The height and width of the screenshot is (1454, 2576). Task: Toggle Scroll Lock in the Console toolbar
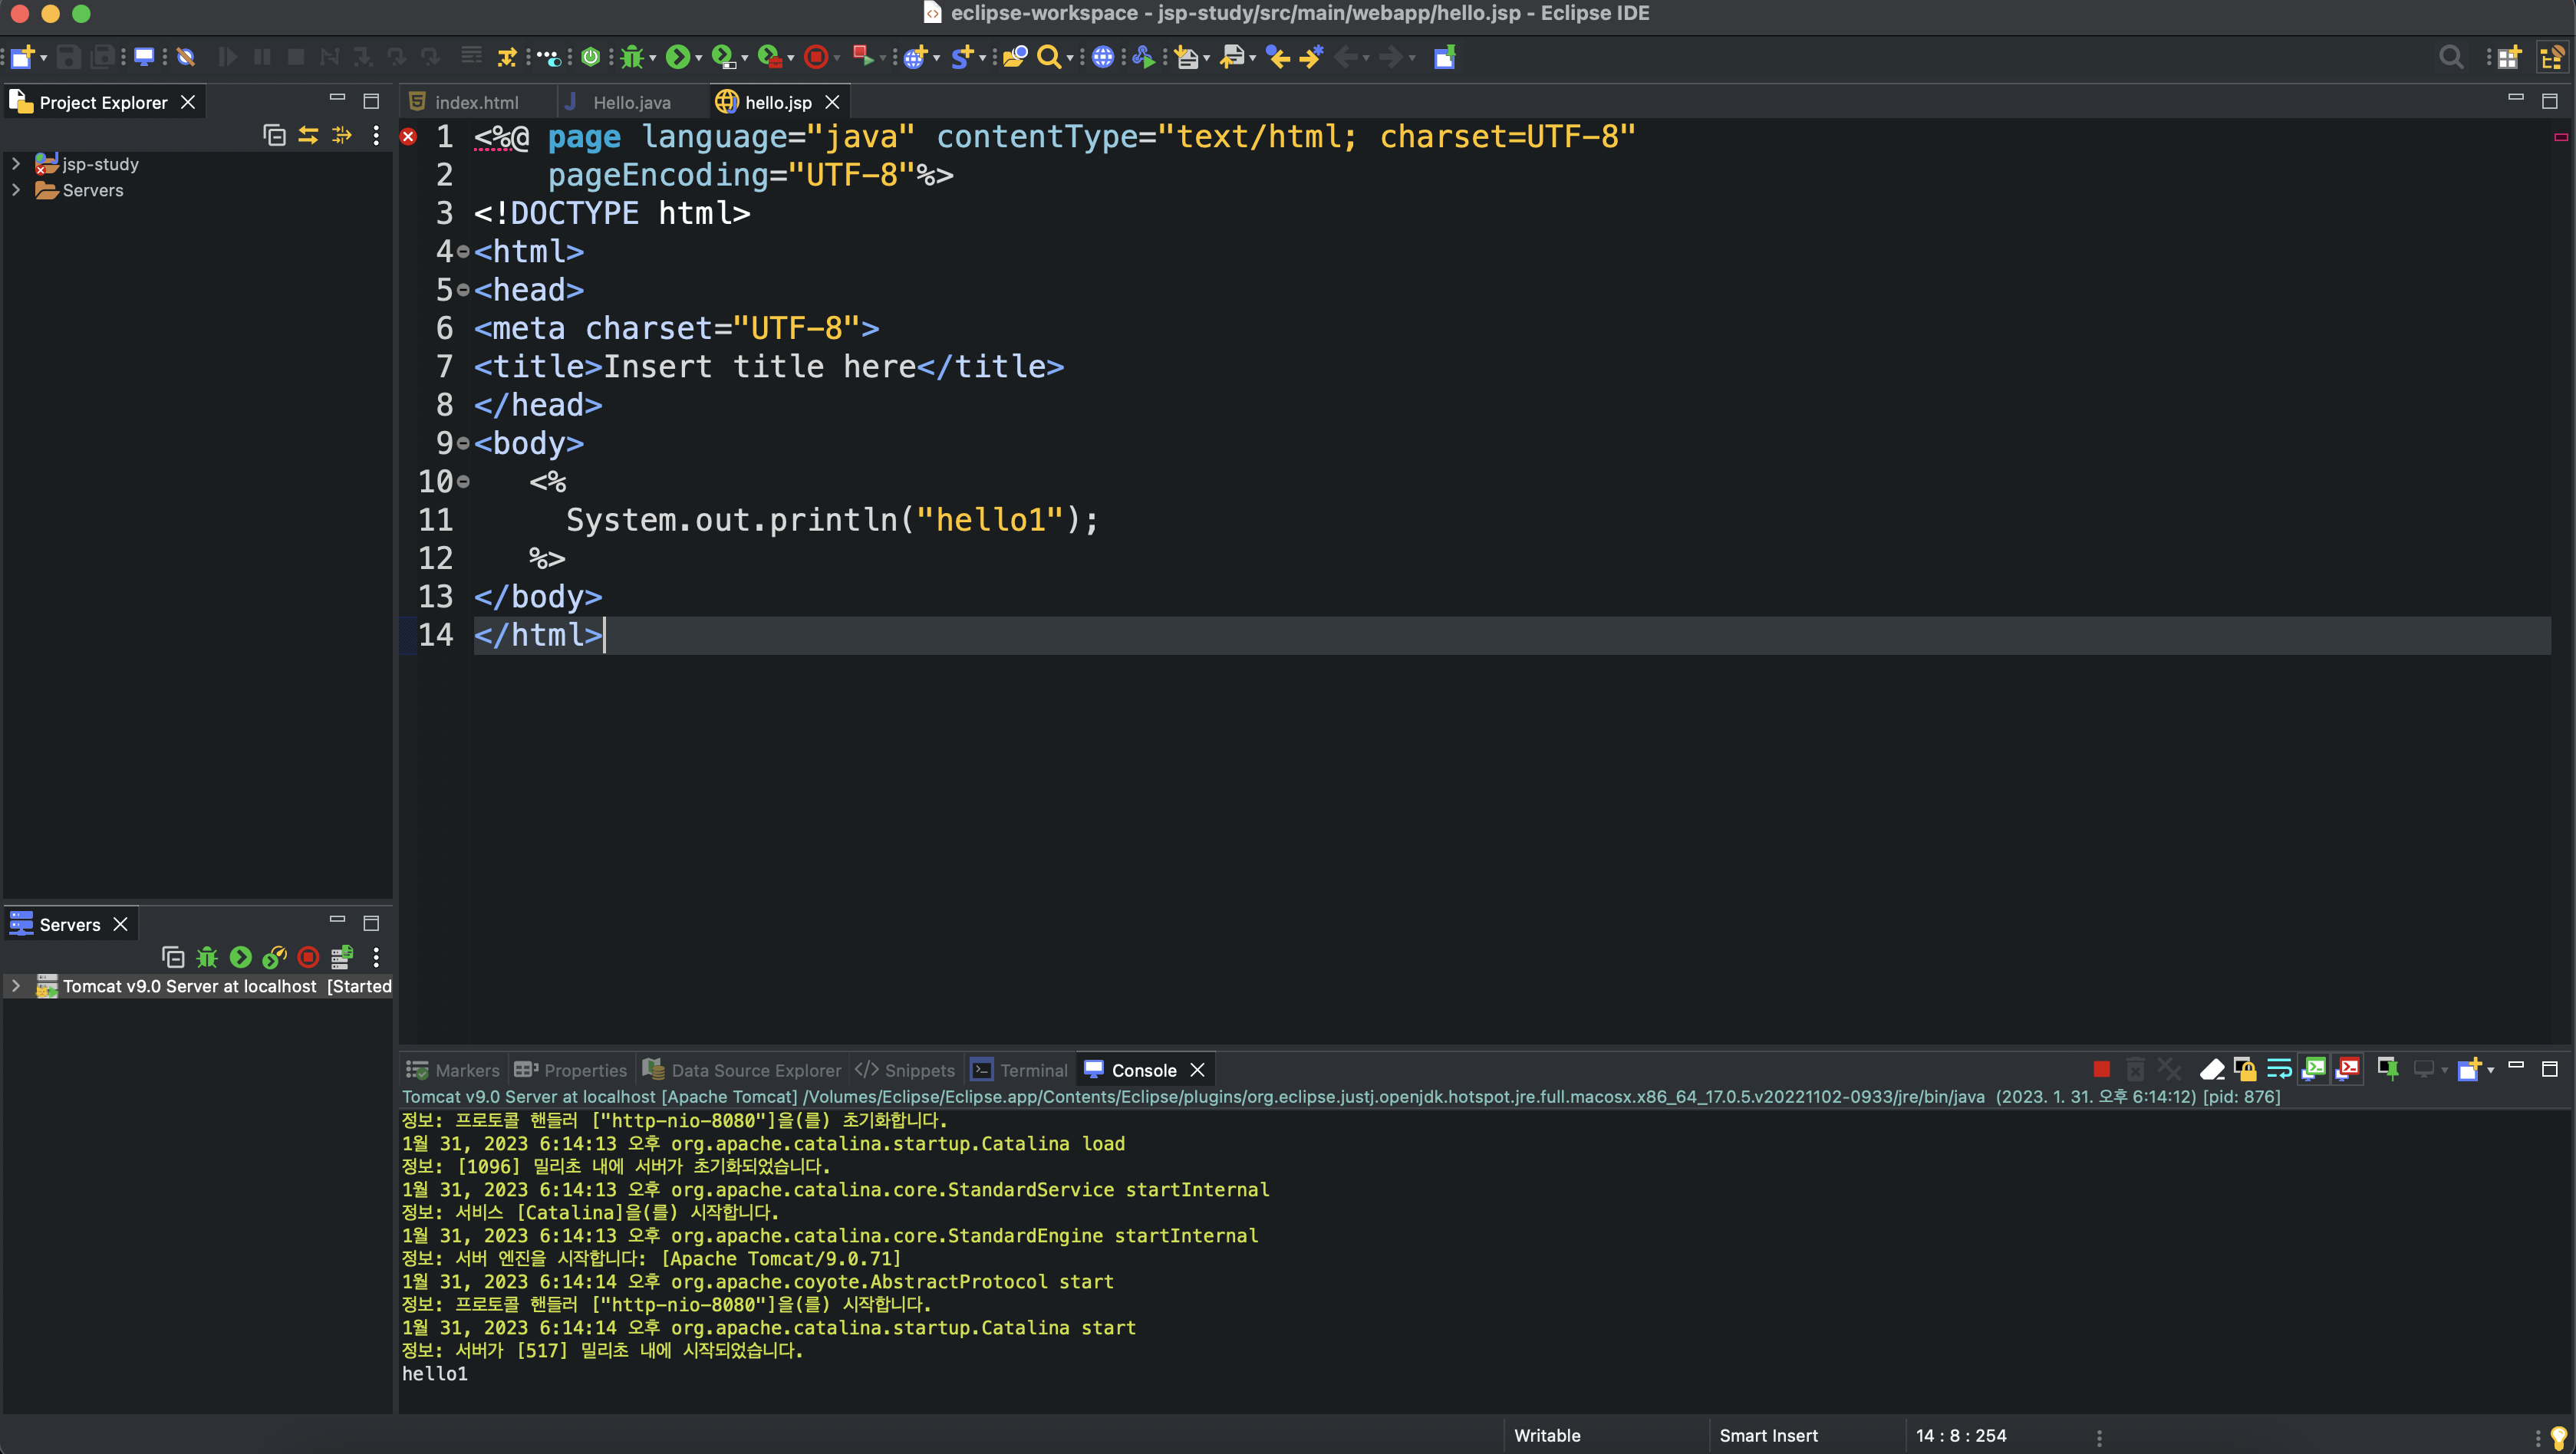[2246, 1069]
